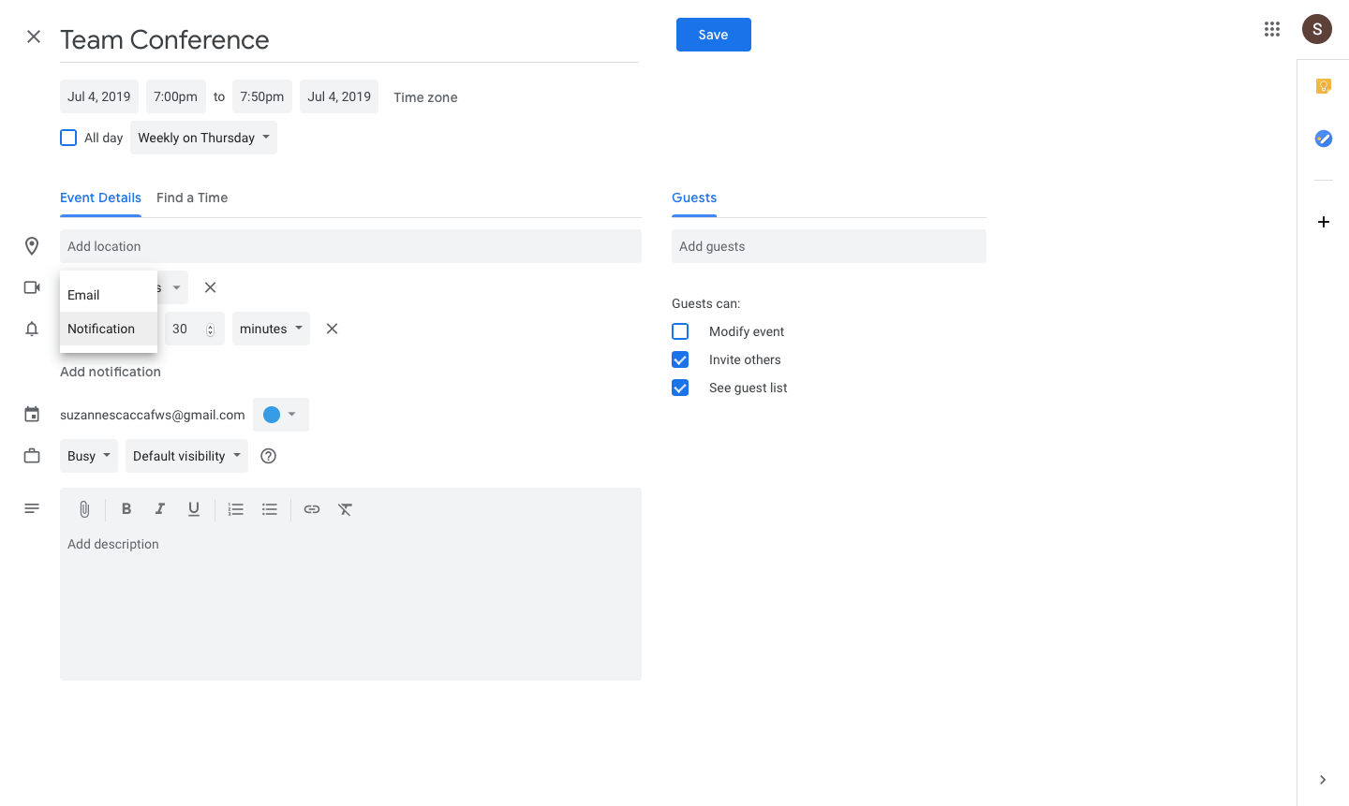Apply italic formatting in description
1349x806 pixels.
[160, 509]
